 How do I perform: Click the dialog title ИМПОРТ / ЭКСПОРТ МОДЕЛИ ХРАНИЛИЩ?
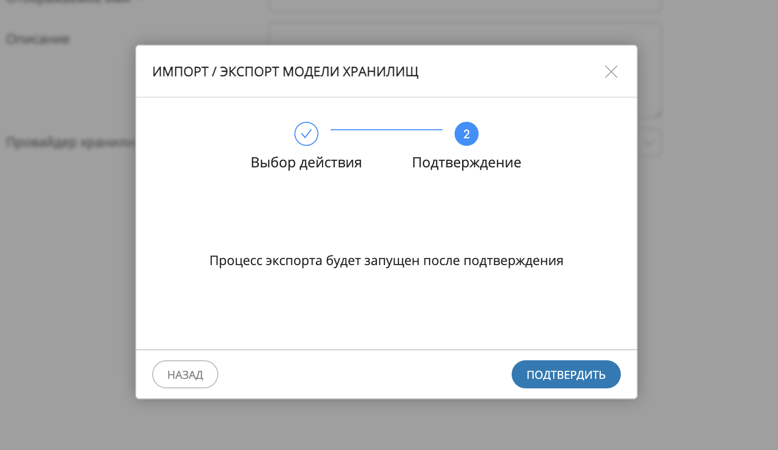pos(286,72)
